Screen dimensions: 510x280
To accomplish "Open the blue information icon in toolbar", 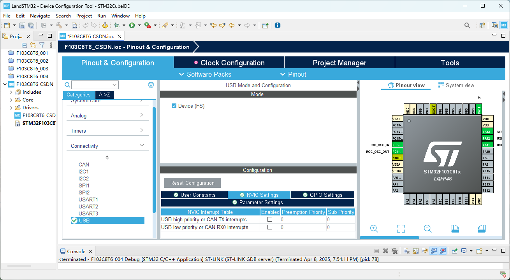I will click(278, 25).
